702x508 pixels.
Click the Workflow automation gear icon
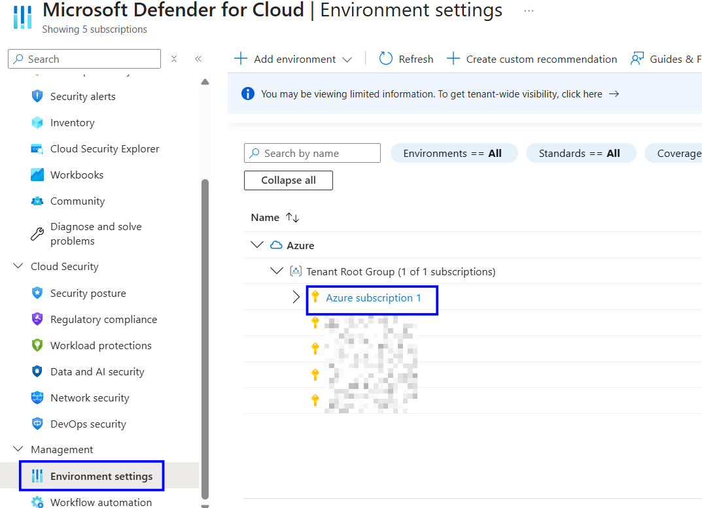37,502
